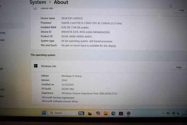187x125 pixels.
Task: Click the Windows Start button
Action: [x=44, y=113]
